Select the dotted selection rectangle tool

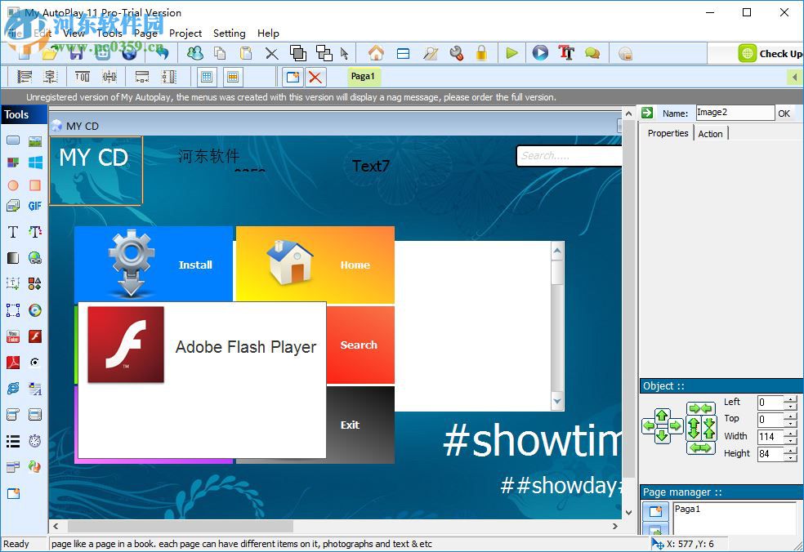(x=13, y=310)
